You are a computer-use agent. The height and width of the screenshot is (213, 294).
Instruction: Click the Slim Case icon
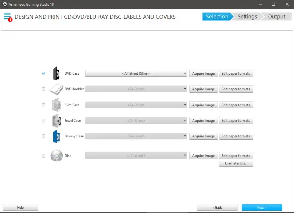(56, 105)
